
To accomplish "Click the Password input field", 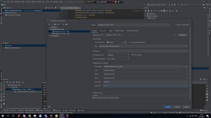I will [145, 86].
